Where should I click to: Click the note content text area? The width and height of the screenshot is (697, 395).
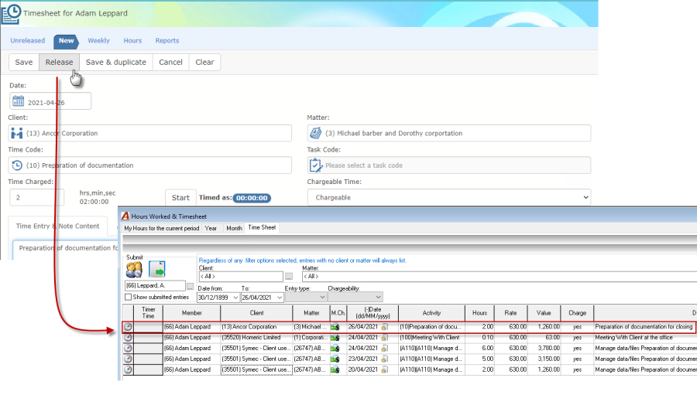(x=66, y=250)
